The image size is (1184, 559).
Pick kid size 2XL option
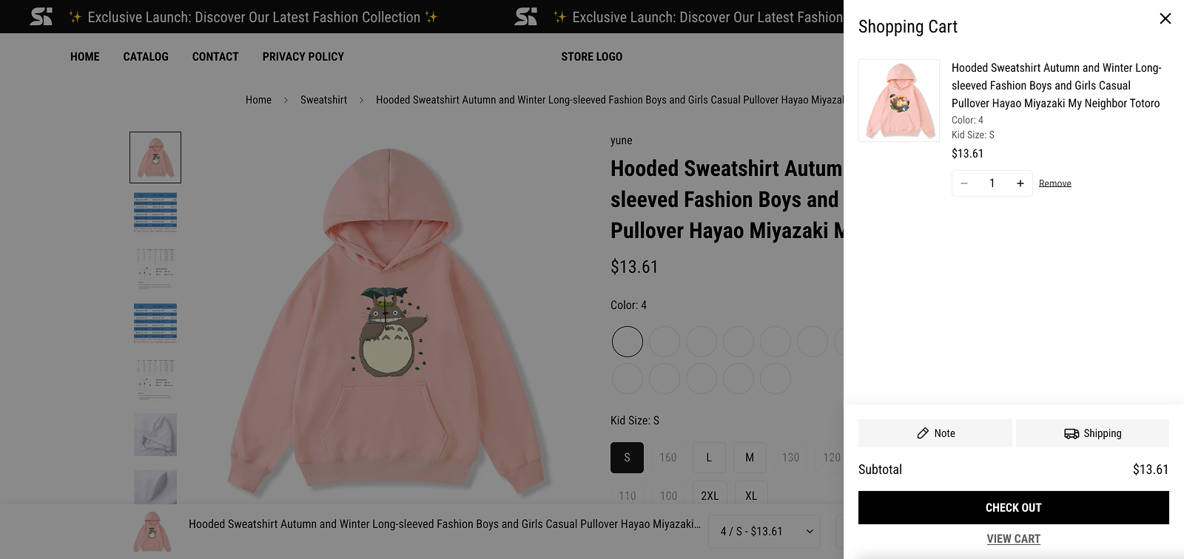710,495
